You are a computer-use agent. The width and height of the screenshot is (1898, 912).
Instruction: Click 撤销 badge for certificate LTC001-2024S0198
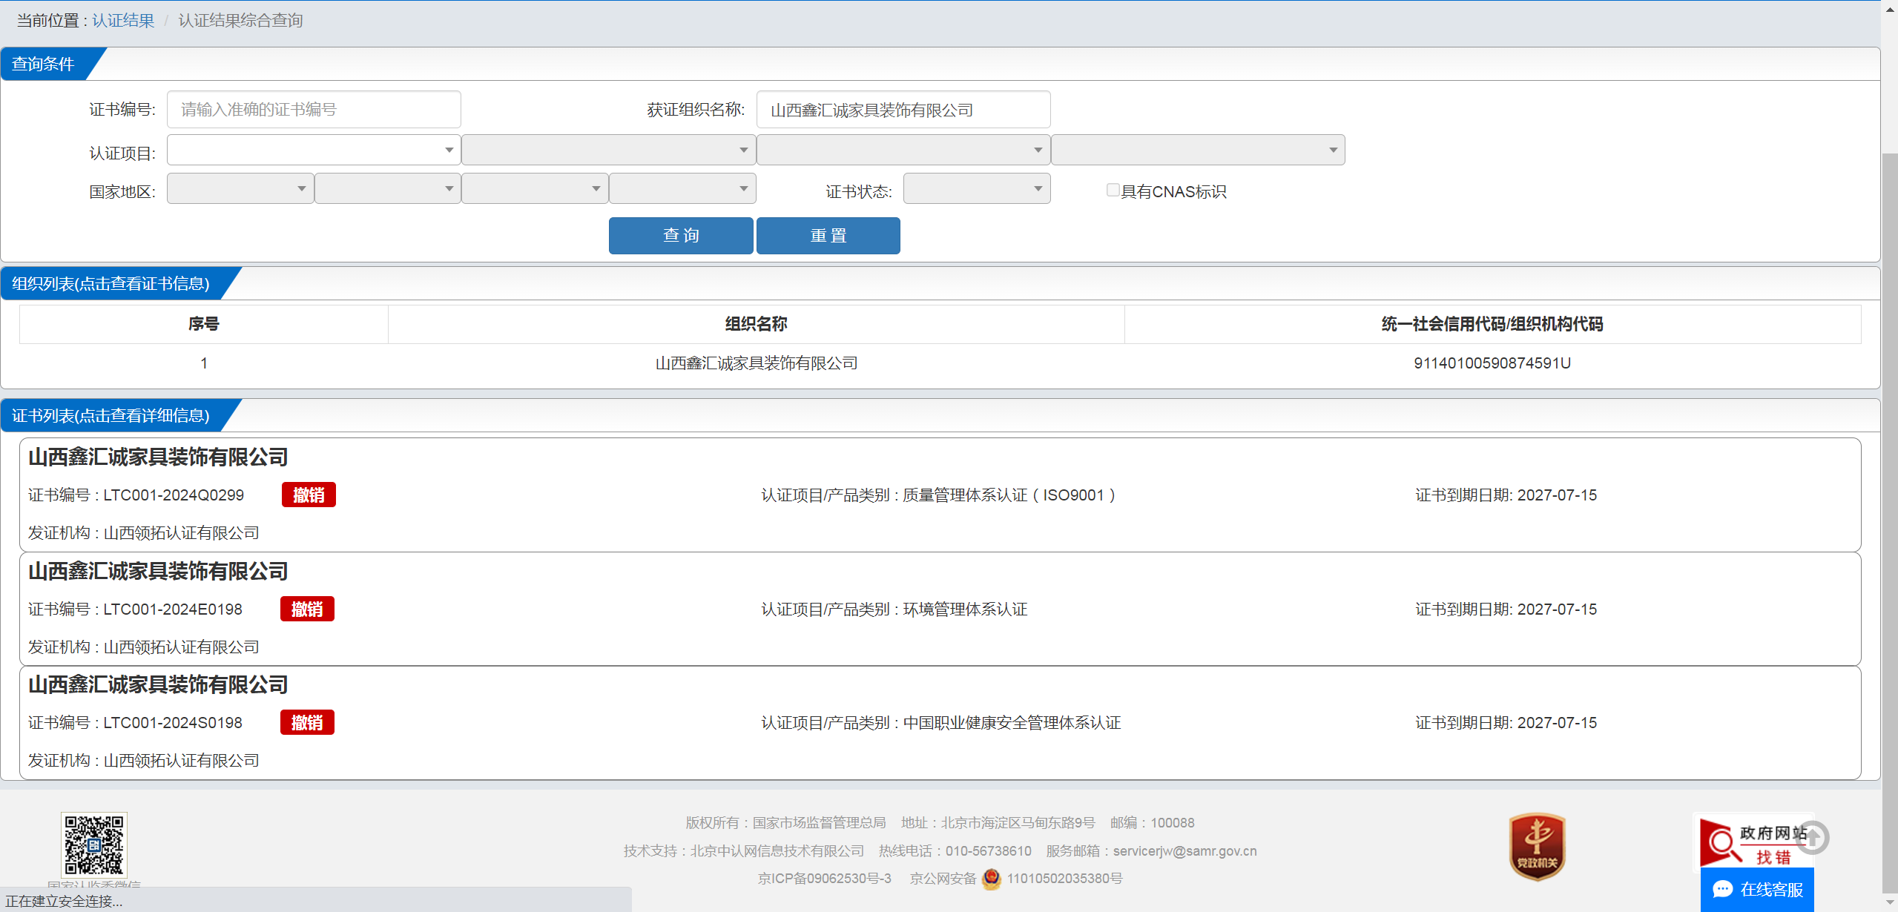307,722
